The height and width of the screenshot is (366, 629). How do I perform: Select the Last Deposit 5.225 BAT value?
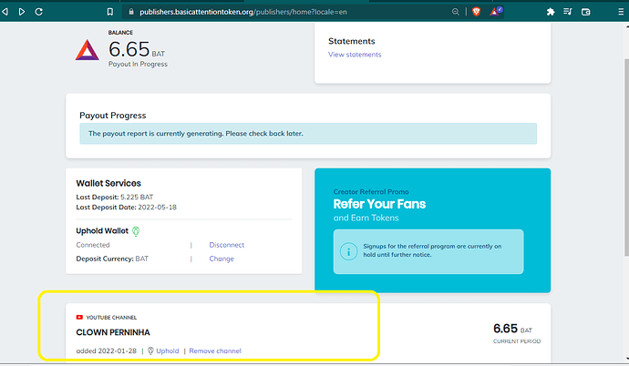[x=137, y=197]
